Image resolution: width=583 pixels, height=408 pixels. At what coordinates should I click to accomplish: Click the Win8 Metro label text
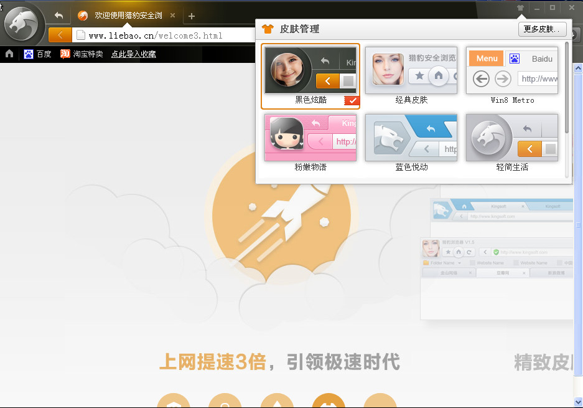512,100
